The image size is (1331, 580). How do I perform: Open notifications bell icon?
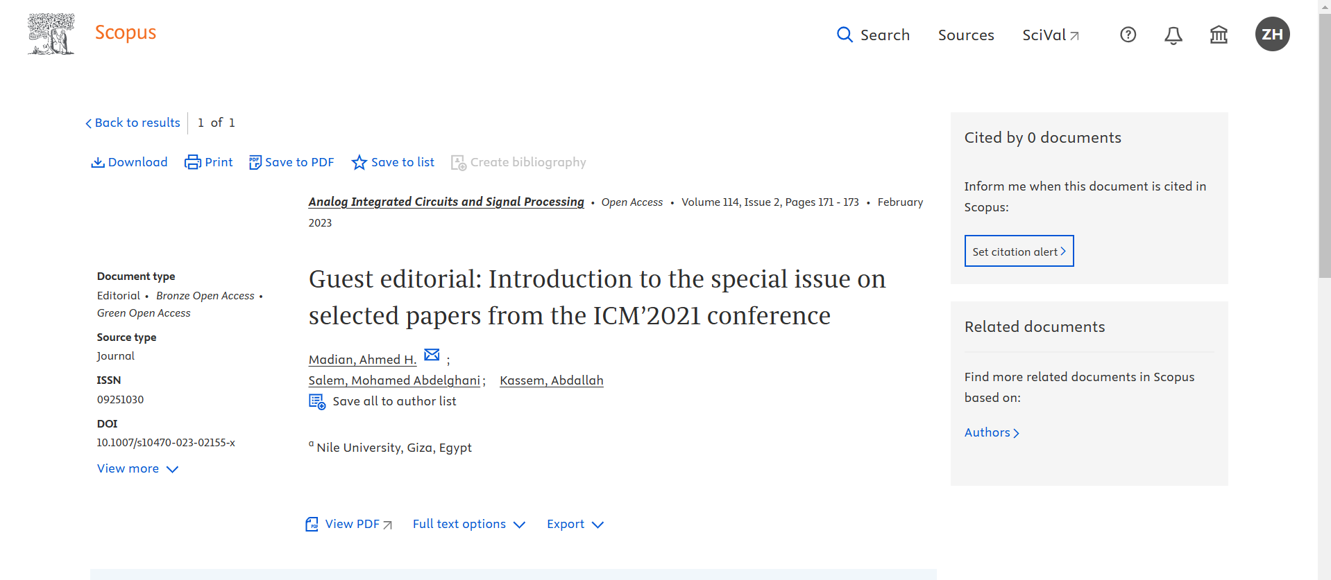(x=1173, y=35)
